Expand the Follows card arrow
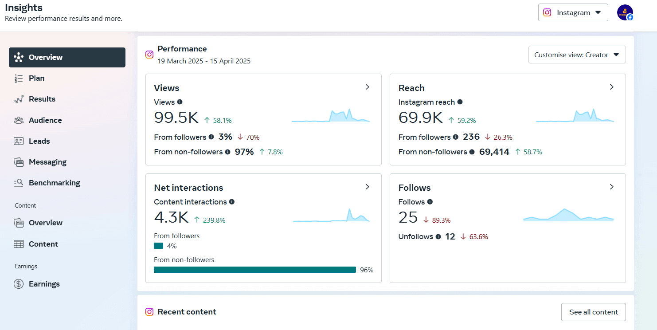 tap(611, 187)
